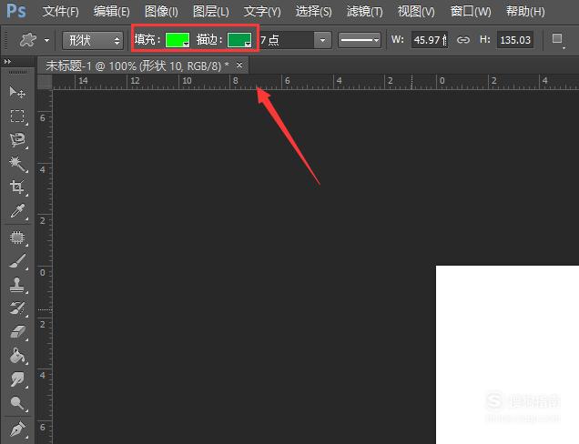
Task: Open the tool preset picker arrow
Action: click(x=46, y=40)
